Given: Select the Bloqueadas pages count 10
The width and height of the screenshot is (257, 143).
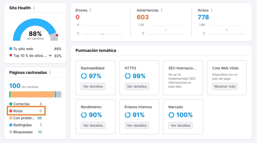Looking at the screenshot, I should tap(40, 132).
